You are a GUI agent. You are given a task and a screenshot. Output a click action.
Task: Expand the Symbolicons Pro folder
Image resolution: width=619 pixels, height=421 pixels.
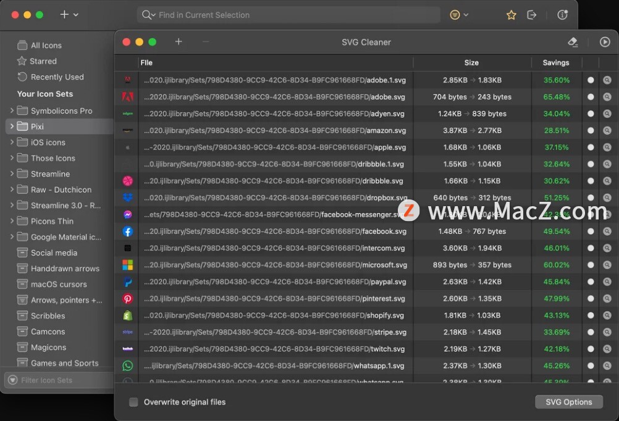pyautogui.click(x=12, y=110)
